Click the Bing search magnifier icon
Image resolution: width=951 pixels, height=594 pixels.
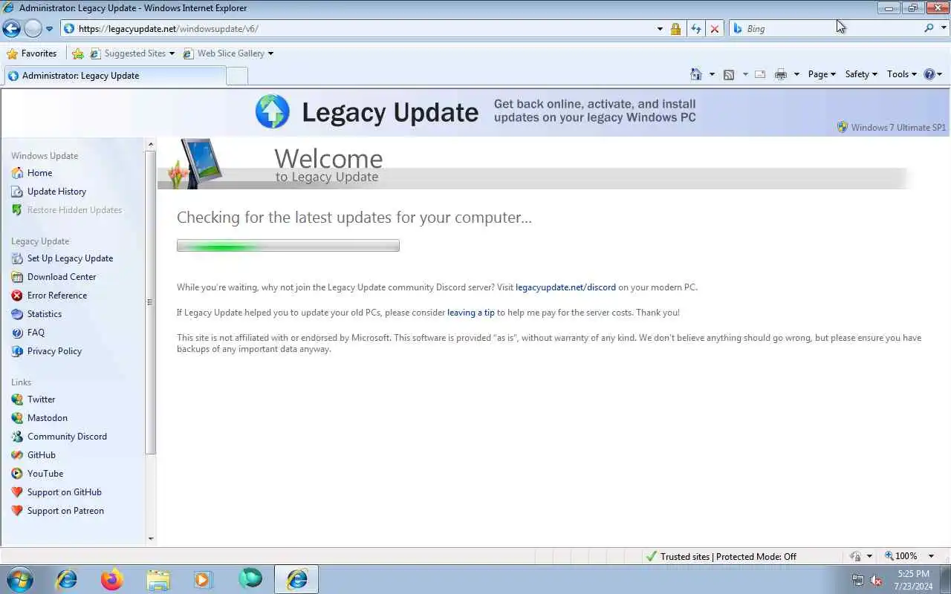tap(929, 28)
